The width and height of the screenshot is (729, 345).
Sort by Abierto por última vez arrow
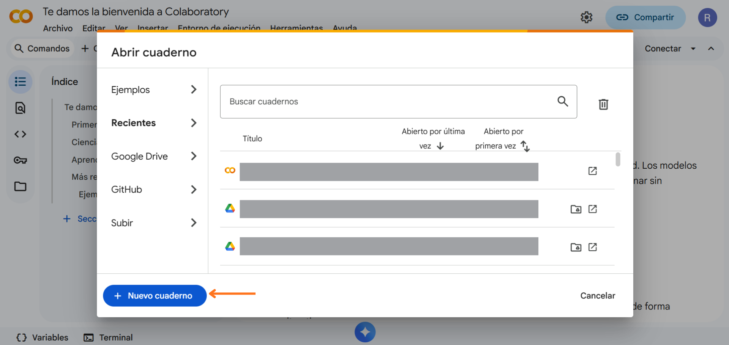(x=440, y=146)
